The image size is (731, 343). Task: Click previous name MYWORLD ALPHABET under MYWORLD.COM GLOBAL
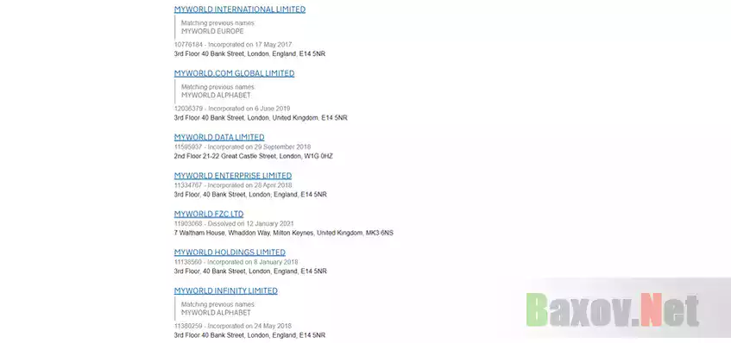click(x=216, y=96)
